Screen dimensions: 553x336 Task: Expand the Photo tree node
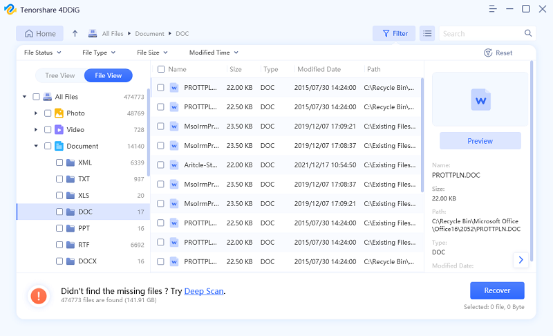click(x=36, y=113)
